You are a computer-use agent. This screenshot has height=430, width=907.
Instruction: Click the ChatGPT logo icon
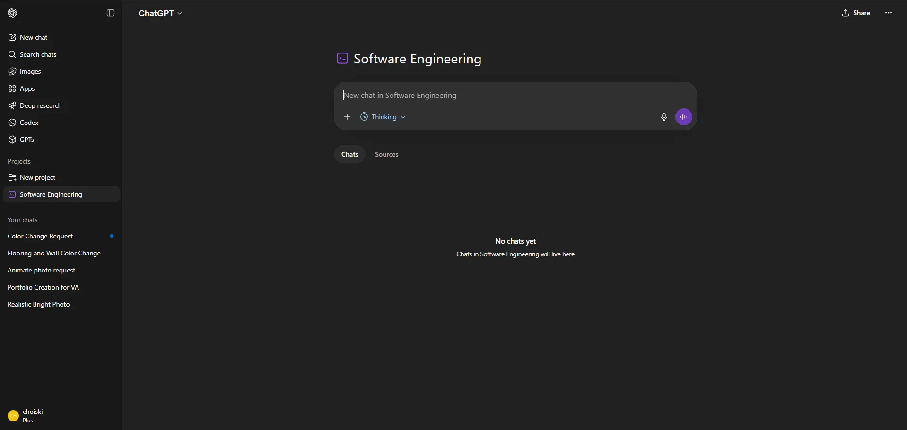pyautogui.click(x=12, y=13)
